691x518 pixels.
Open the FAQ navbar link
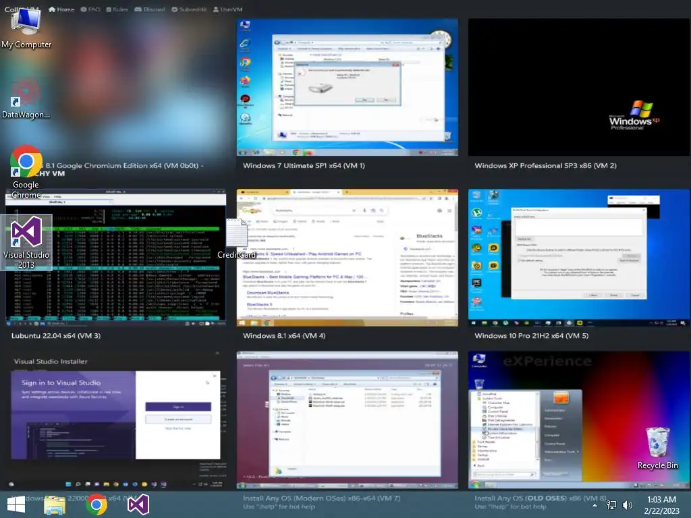(90, 9)
